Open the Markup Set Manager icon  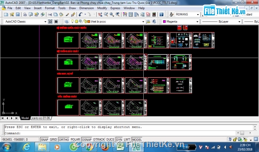(148, 15)
